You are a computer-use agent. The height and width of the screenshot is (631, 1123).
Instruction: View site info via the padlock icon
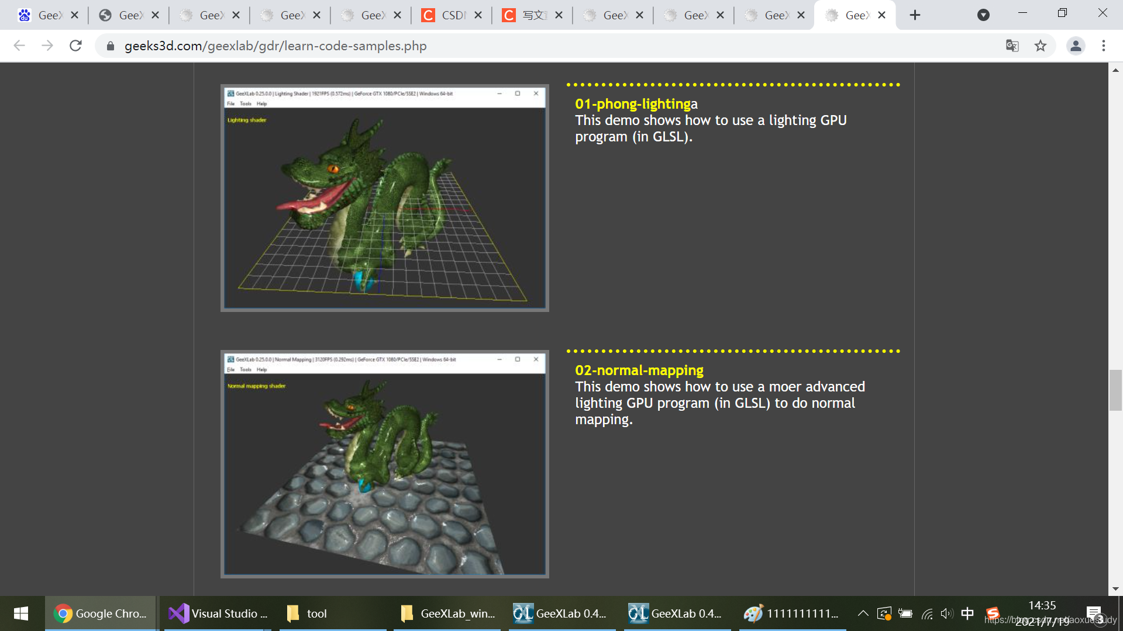110,46
